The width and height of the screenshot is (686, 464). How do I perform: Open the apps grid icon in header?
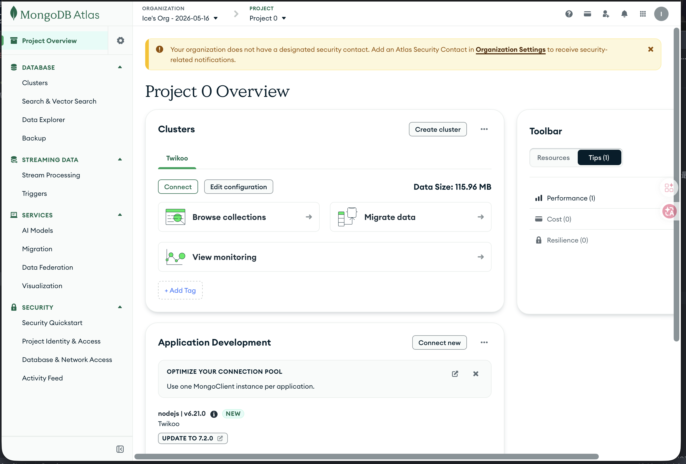(643, 14)
